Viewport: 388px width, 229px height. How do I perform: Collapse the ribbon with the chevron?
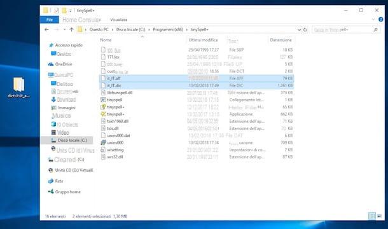(x=373, y=19)
